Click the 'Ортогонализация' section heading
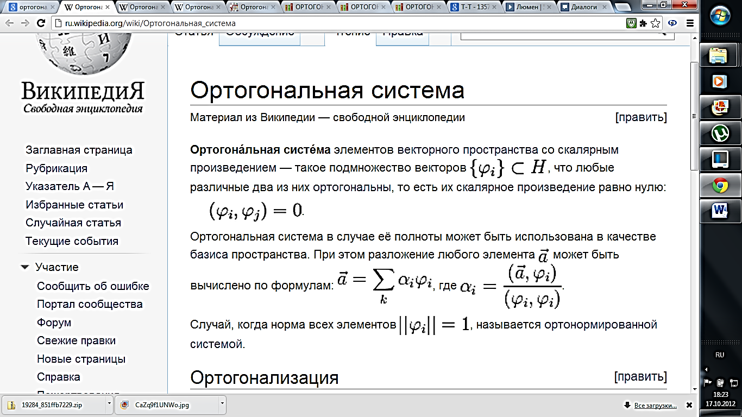 coord(265,377)
